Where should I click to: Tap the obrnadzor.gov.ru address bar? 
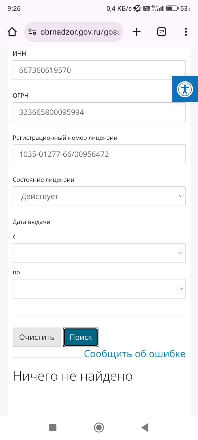click(x=80, y=32)
